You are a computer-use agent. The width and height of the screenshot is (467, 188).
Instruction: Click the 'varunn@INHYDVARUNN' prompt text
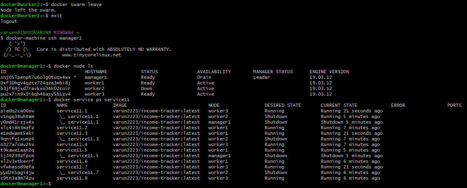point(26,32)
